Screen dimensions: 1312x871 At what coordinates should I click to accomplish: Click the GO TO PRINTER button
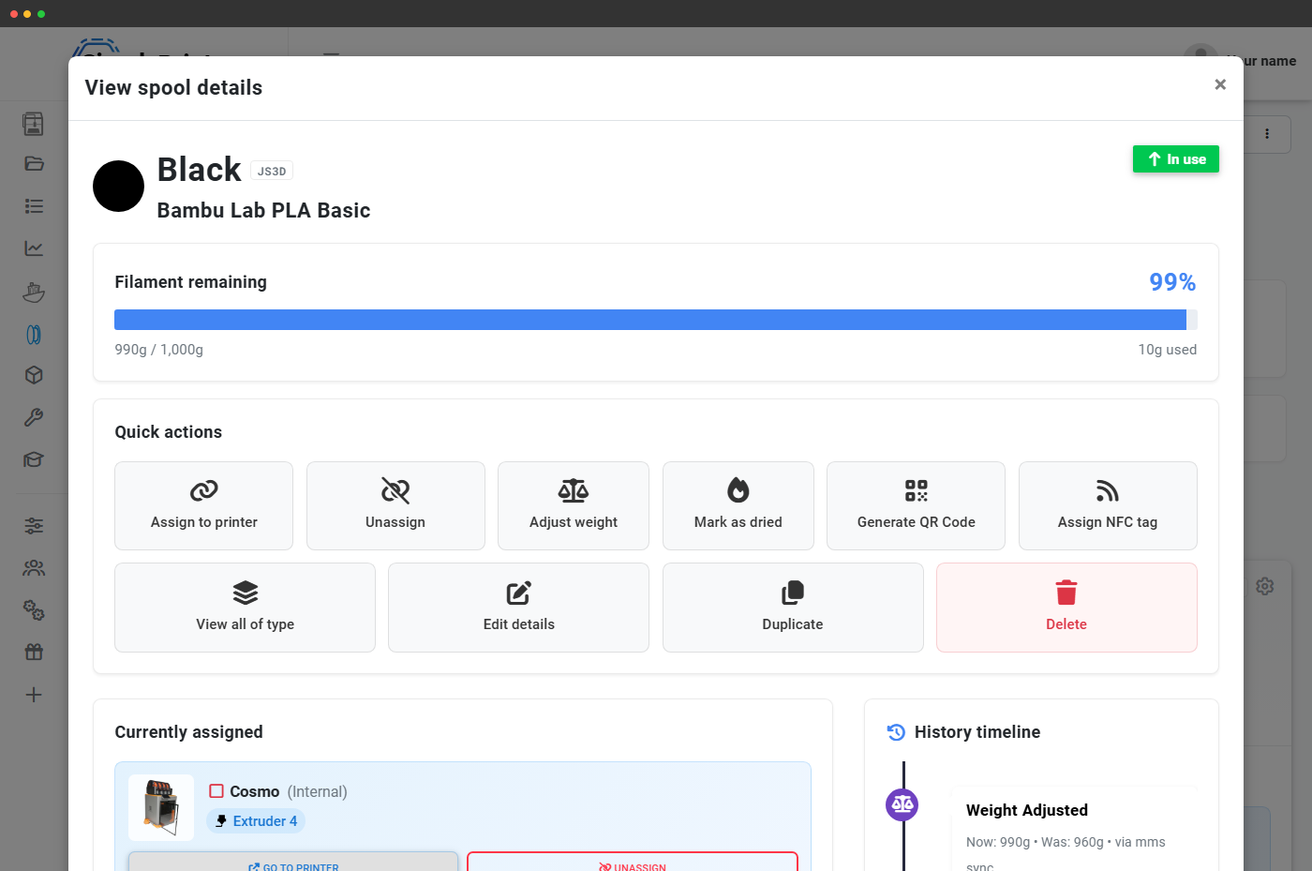[x=293, y=863]
